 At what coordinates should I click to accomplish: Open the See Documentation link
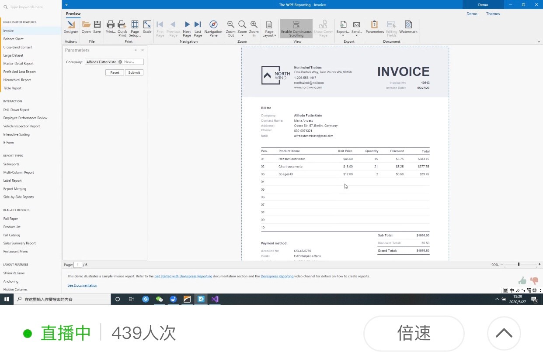(82, 285)
